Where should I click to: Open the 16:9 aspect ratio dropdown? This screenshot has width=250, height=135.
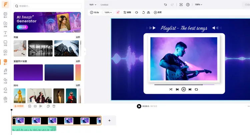tap(93, 5)
